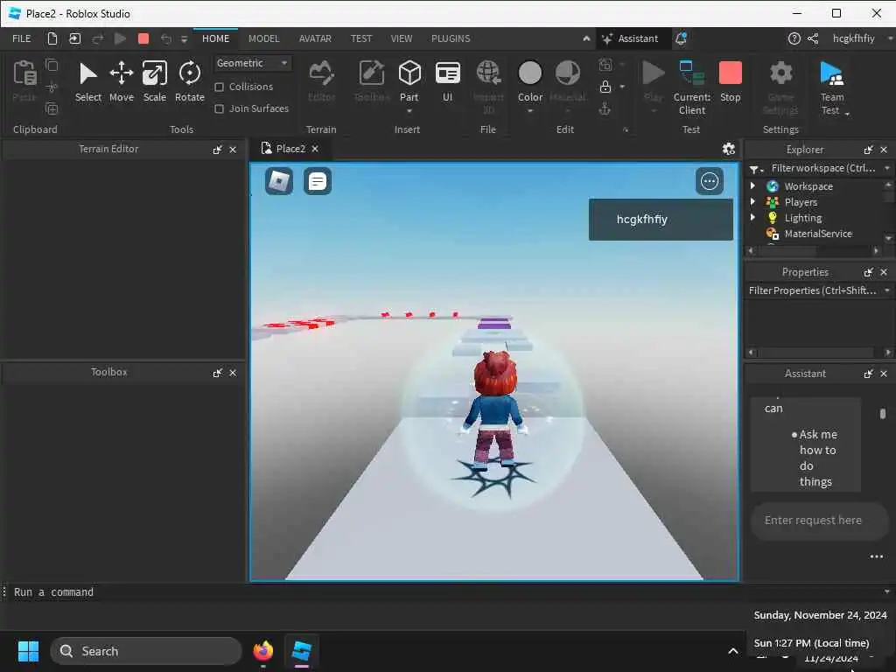Switch to the MODEL tab
Image resolution: width=896 pixels, height=672 pixels.
point(263,38)
